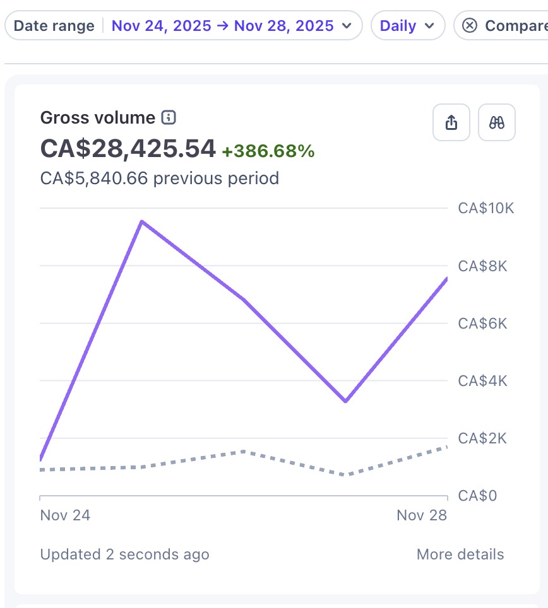Click the info icon beside Gross volume
The image size is (548, 608).
click(x=169, y=117)
